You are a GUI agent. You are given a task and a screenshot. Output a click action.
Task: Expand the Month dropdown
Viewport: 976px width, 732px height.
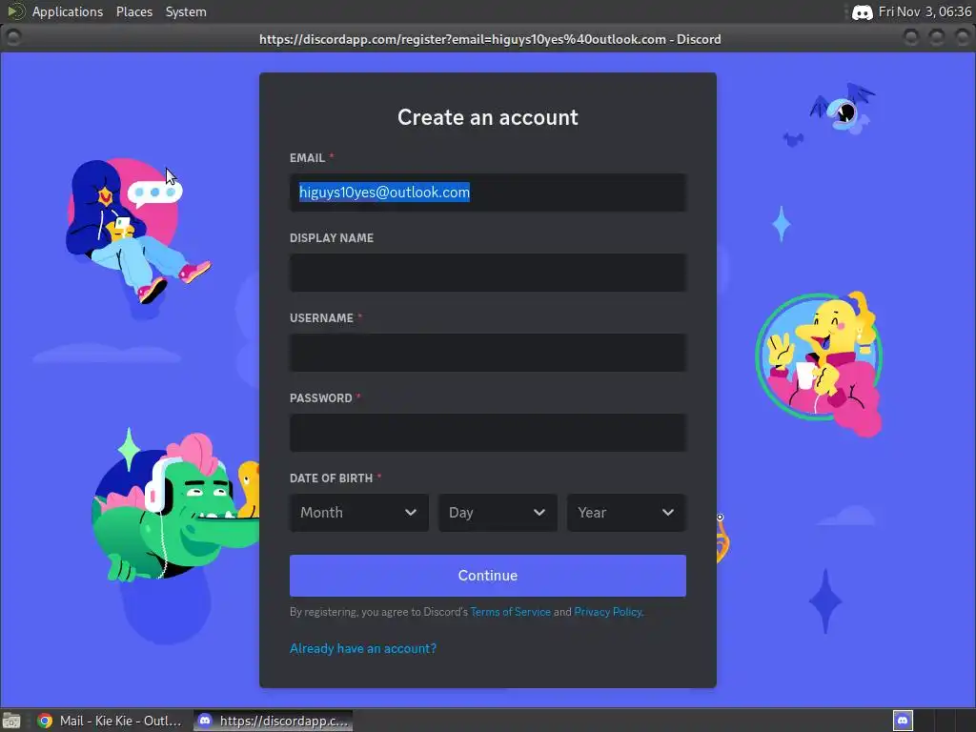(x=359, y=512)
